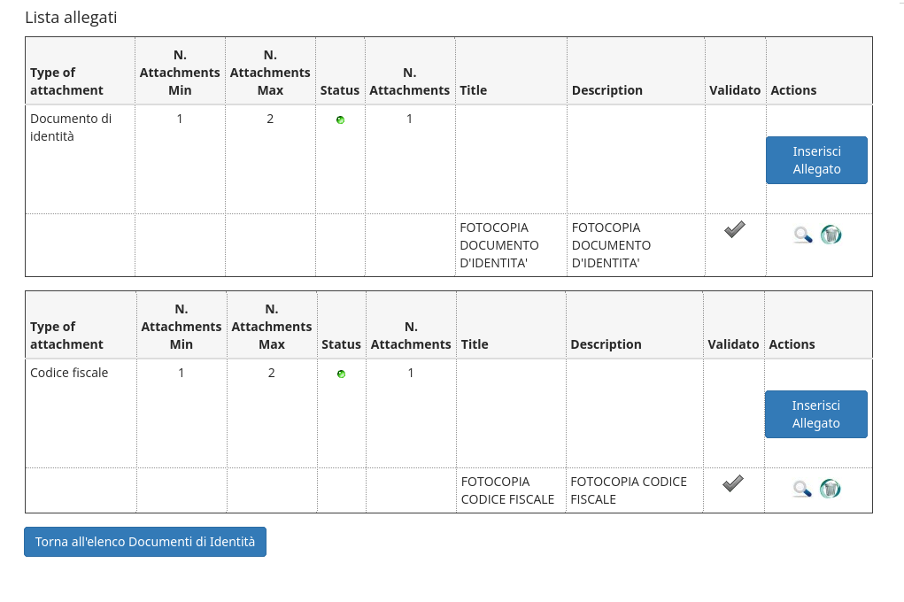
Task: Click the Lista allegati heading
Action: click(71, 18)
